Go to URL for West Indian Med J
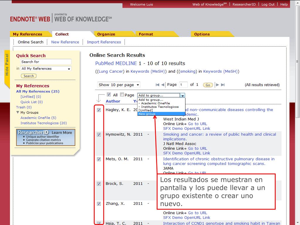The height and width of the screenshot is (225, 300). pos(197,124)
